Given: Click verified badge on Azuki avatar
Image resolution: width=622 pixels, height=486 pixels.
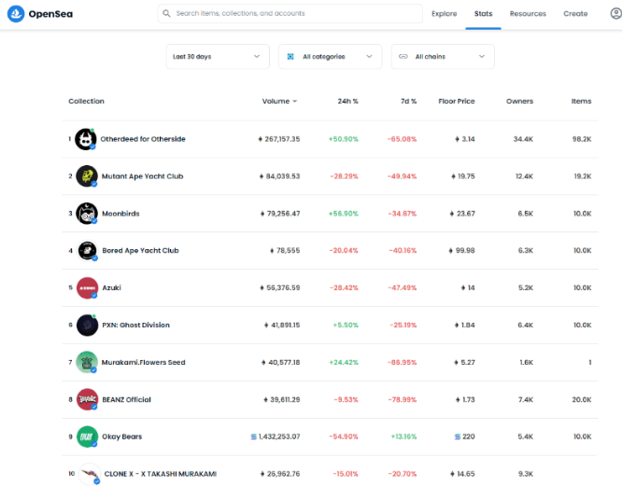Looking at the screenshot, I should pos(94,296).
